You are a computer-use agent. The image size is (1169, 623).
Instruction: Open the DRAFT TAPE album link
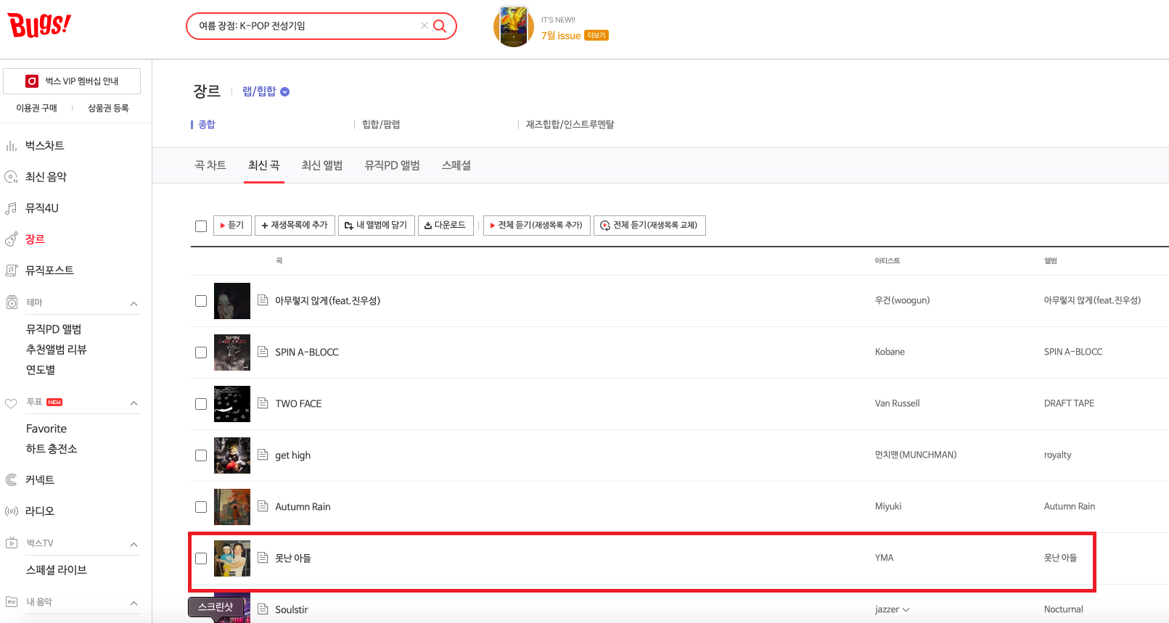(x=1069, y=403)
